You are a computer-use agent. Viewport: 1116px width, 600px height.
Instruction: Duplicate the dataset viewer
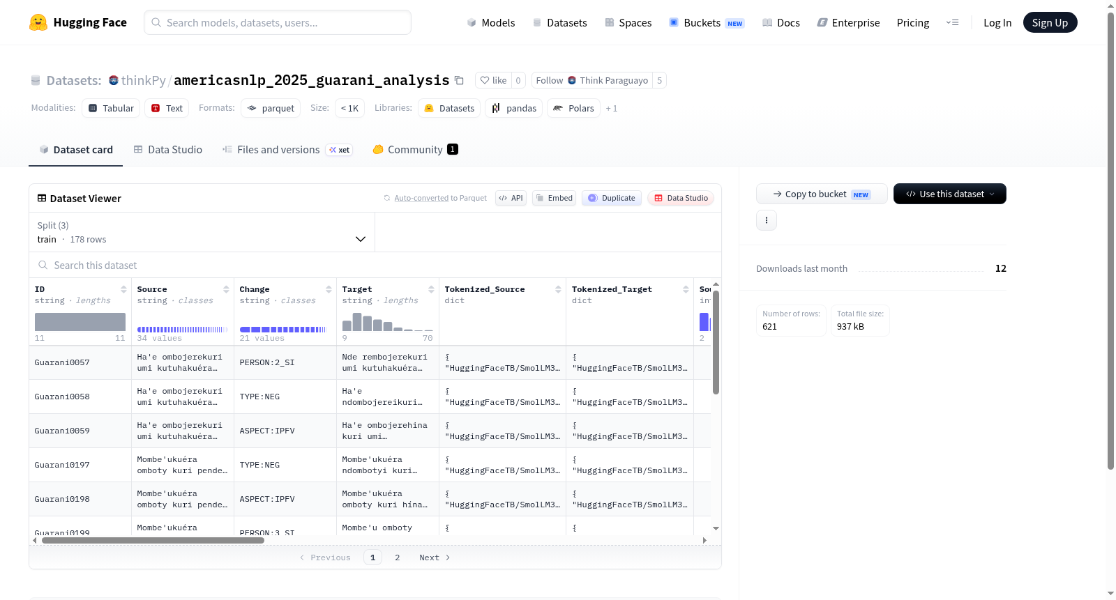click(612, 198)
